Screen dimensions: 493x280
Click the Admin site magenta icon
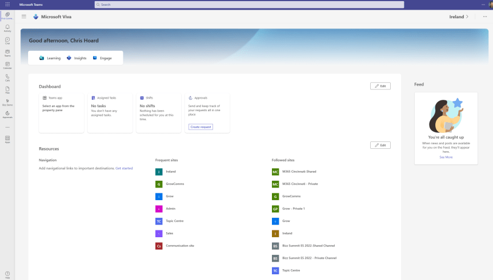pyautogui.click(x=159, y=209)
